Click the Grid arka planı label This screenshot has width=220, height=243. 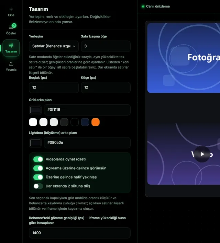[41, 100]
